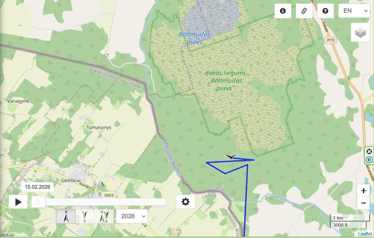
Task: Click the black bird marker on map
Action: 230,157
